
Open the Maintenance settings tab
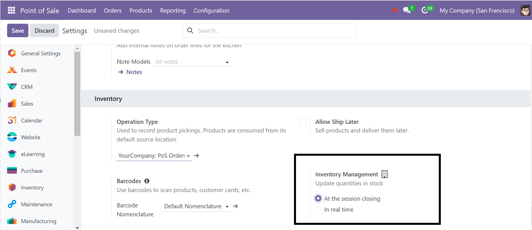tap(37, 204)
